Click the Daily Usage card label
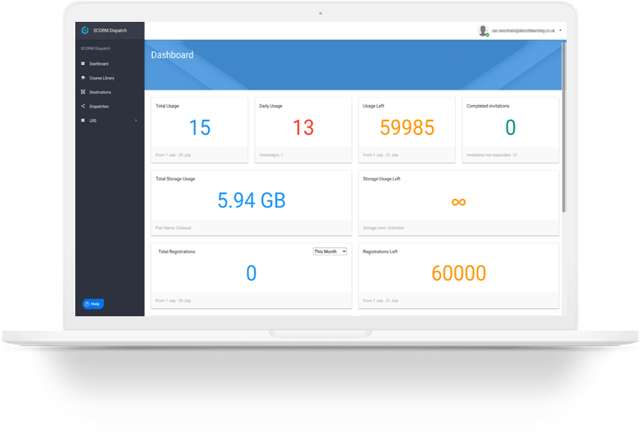This screenshot has height=440, width=641. pyautogui.click(x=270, y=106)
